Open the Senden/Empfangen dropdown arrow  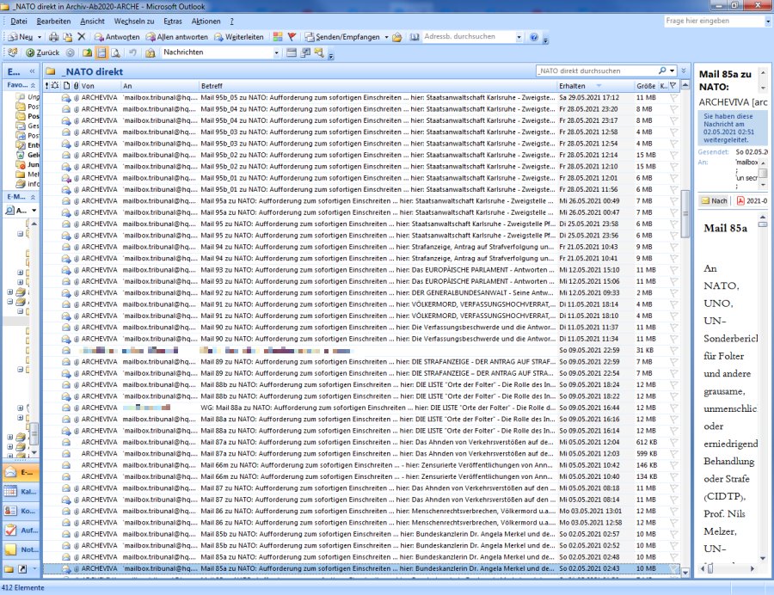pyautogui.click(x=386, y=37)
